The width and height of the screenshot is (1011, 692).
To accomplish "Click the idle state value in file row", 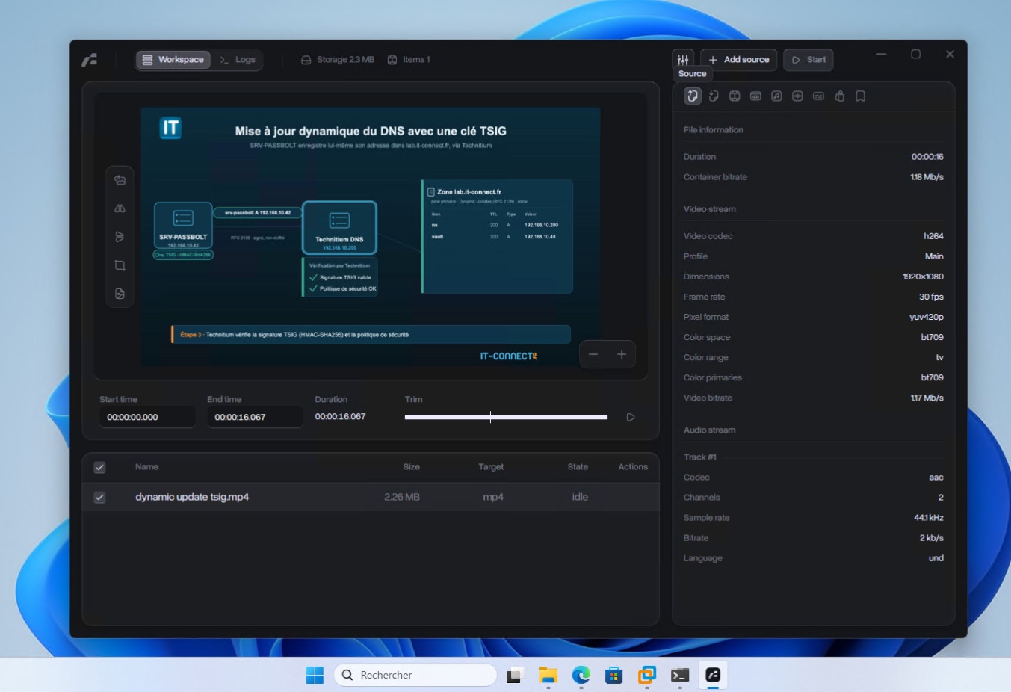I will pos(580,497).
